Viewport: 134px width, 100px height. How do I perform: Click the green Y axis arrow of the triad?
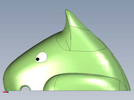[x=8, y=89]
